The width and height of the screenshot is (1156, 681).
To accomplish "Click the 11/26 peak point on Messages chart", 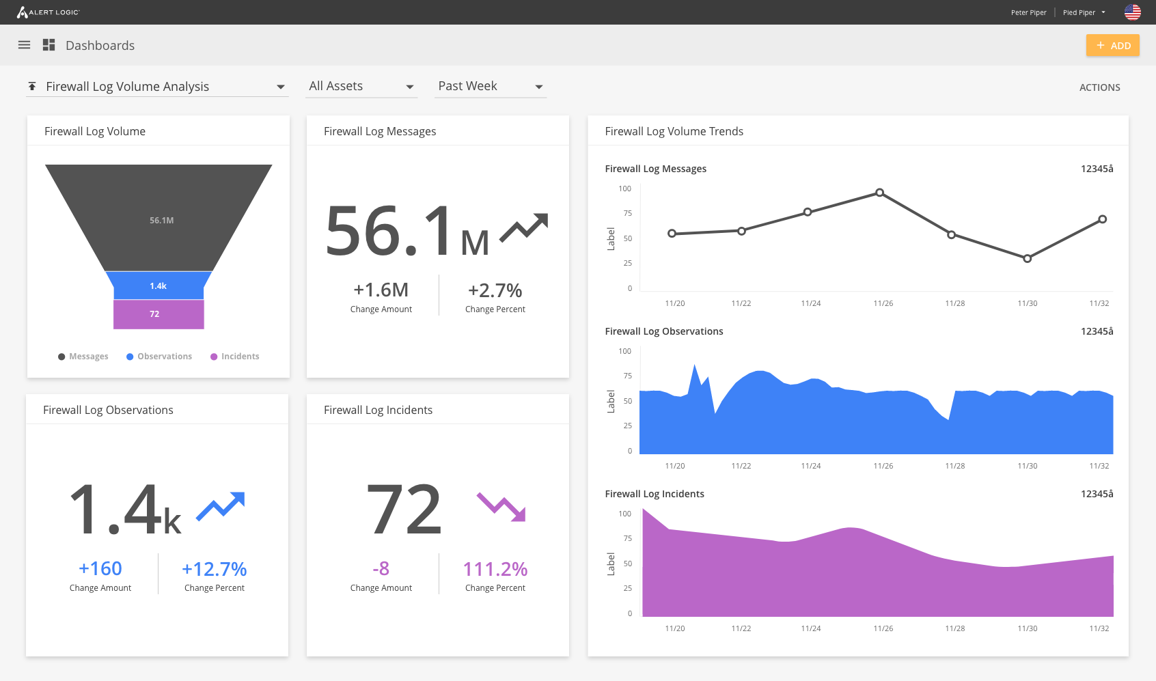I will [x=879, y=193].
